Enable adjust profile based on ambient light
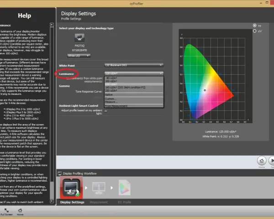Image resolution: width=274 pixels, height=219 pixels. (106, 111)
